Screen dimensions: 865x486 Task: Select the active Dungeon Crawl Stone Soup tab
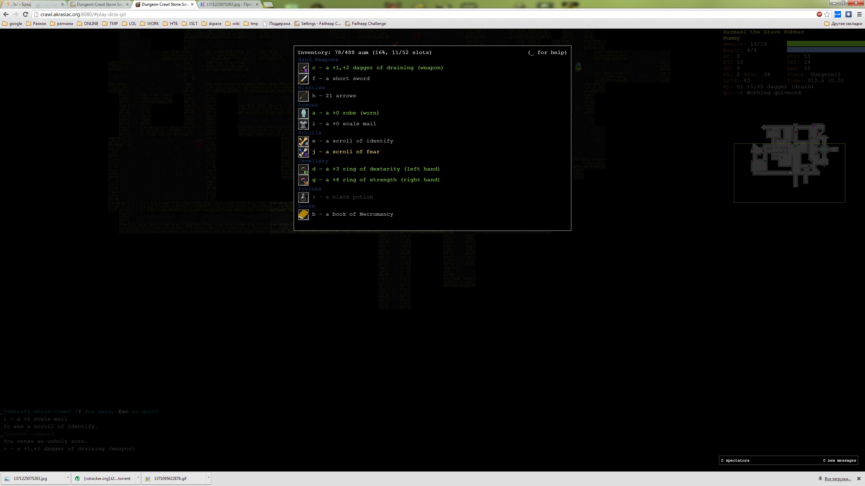[165, 4]
